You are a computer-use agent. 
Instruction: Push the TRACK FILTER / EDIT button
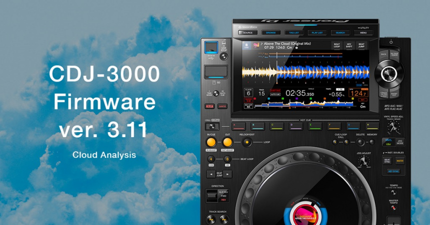[383, 93]
